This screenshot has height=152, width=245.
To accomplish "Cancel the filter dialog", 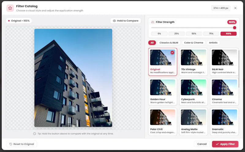I will tap(202, 144).
